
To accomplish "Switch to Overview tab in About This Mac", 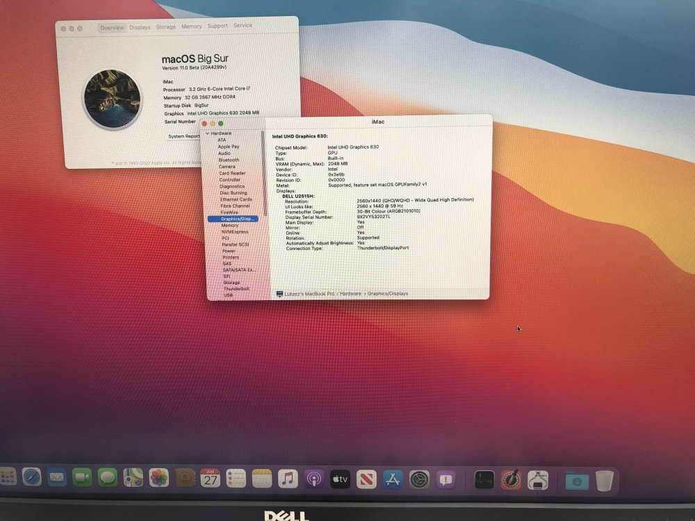I will pyautogui.click(x=112, y=28).
